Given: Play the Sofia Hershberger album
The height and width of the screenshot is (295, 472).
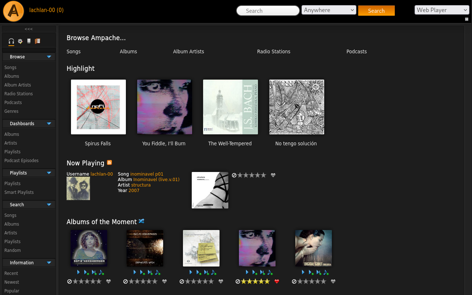Looking at the screenshot, I should point(78,272).
